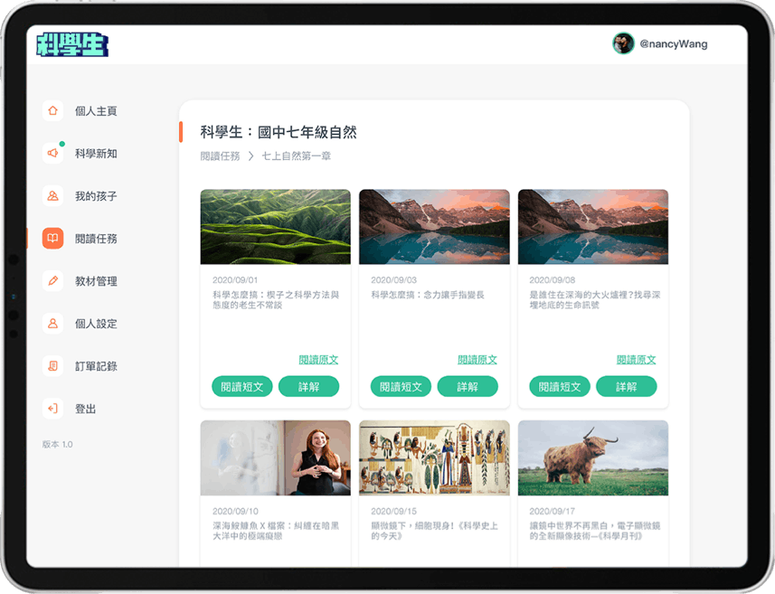Screen dimensions: 775x594
Task: Click the person icon for 我的孩子
Action: [x=52, y=195]
